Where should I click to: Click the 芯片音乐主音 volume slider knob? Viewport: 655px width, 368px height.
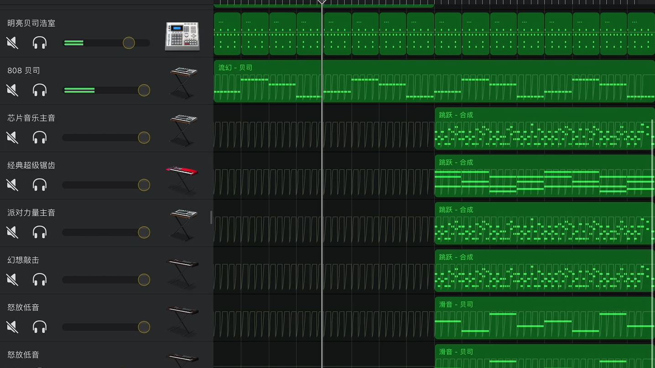coord(144,138)
